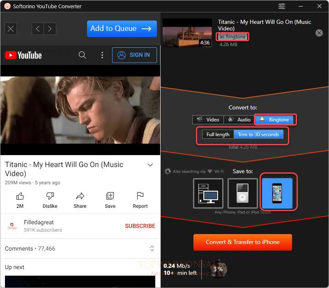Play the Titanic video in player

pos(80,110)
